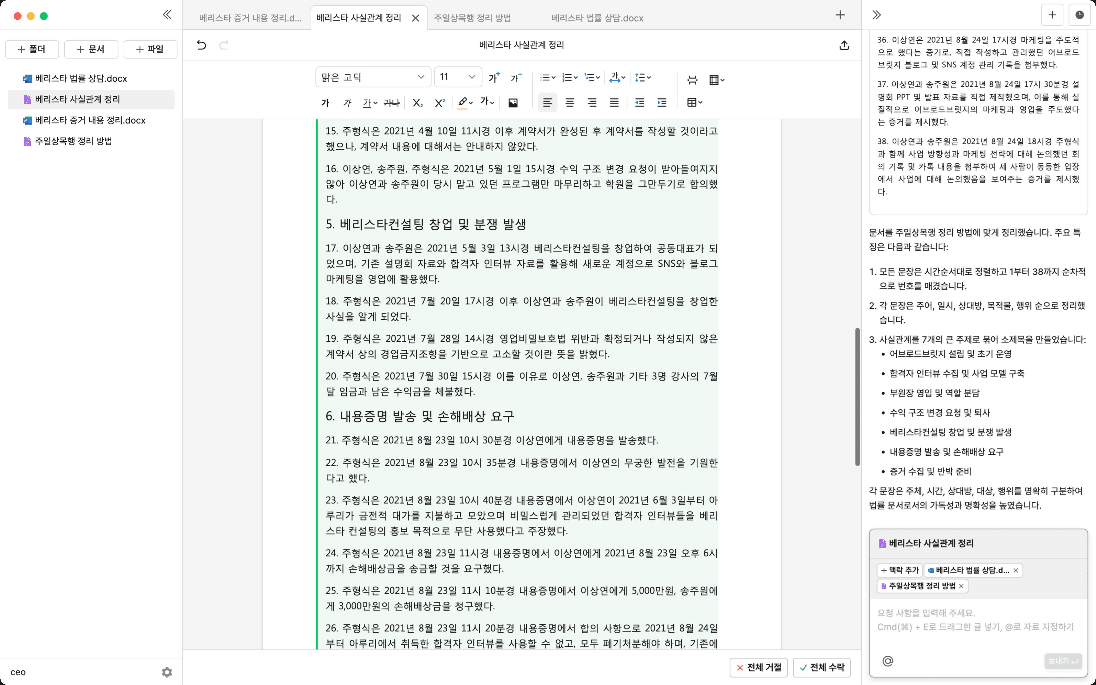Open 주일상목행 정리 방법 in sidebar
1096x685 pixels.
(91, 141)
